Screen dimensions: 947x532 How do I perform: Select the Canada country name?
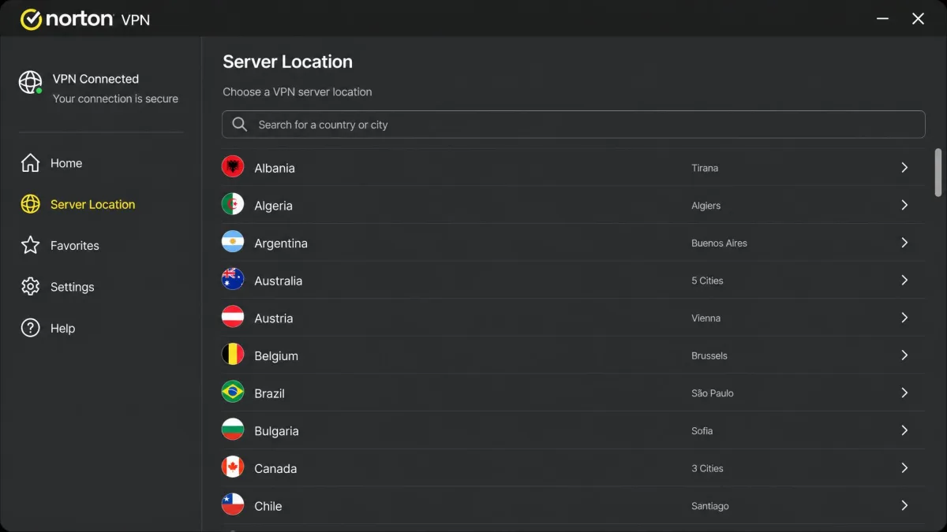[275, 468]
